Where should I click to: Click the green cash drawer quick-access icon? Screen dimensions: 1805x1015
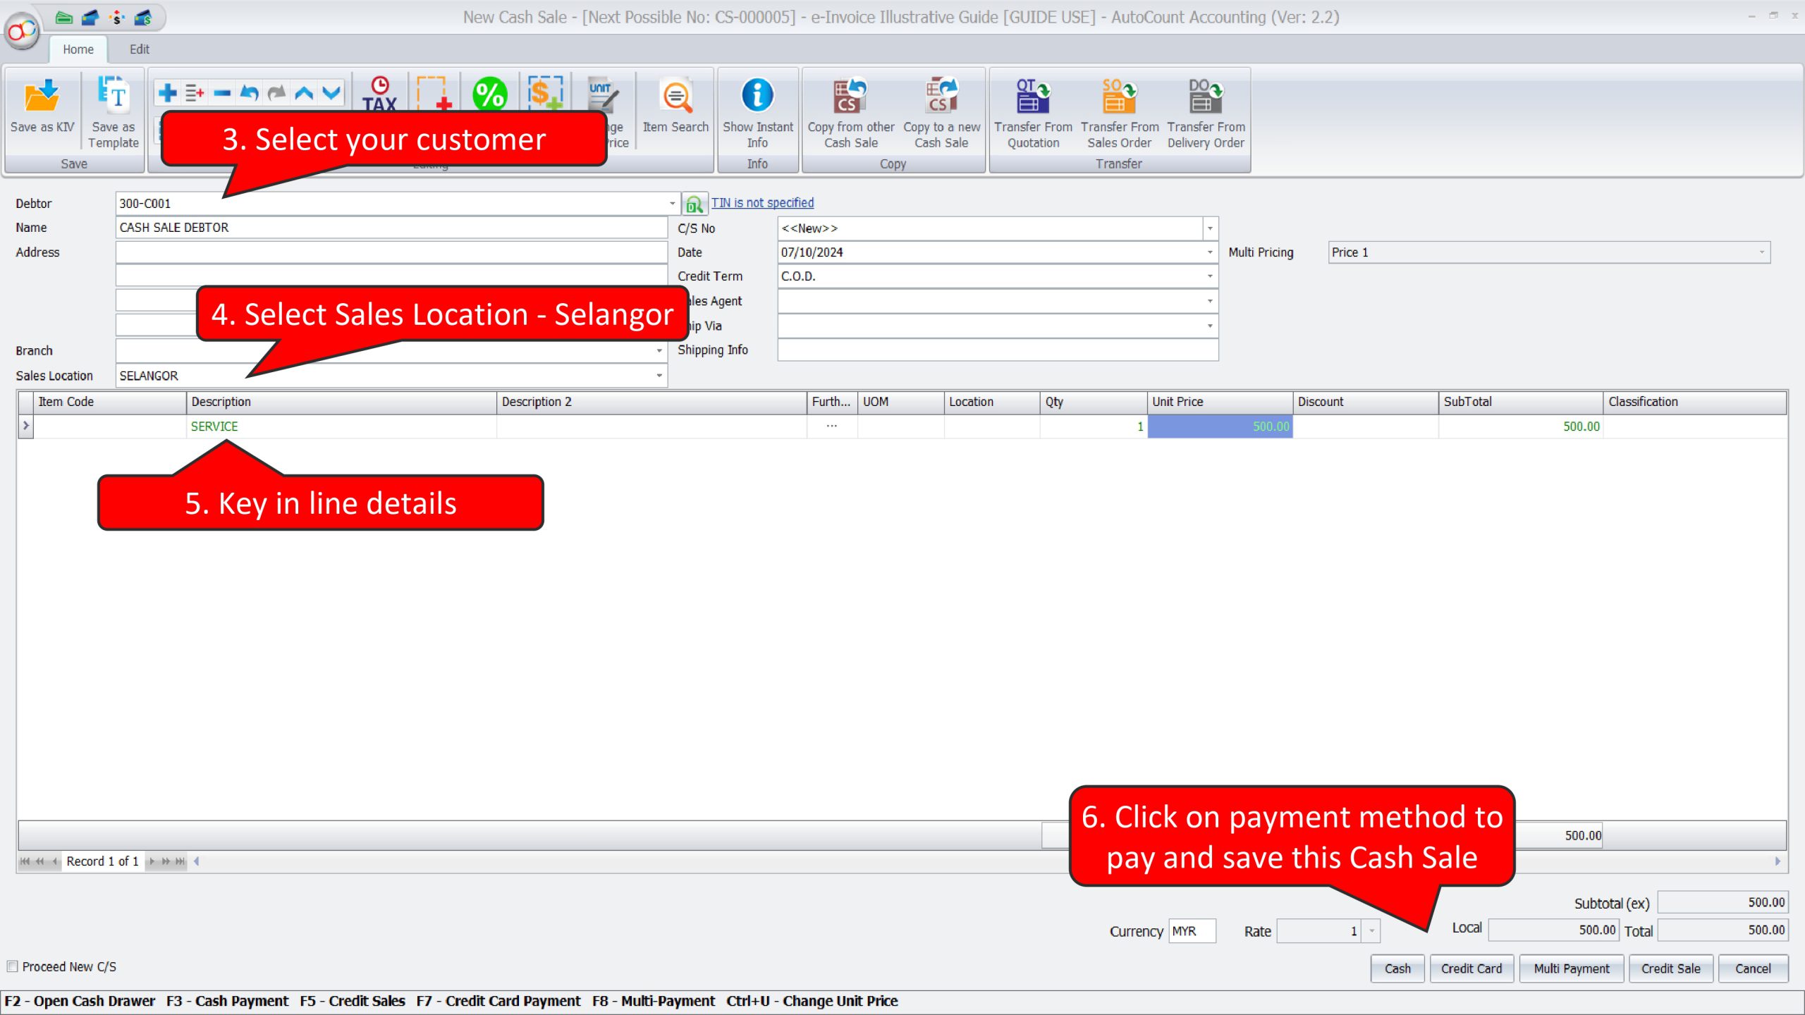pos(64,18)
